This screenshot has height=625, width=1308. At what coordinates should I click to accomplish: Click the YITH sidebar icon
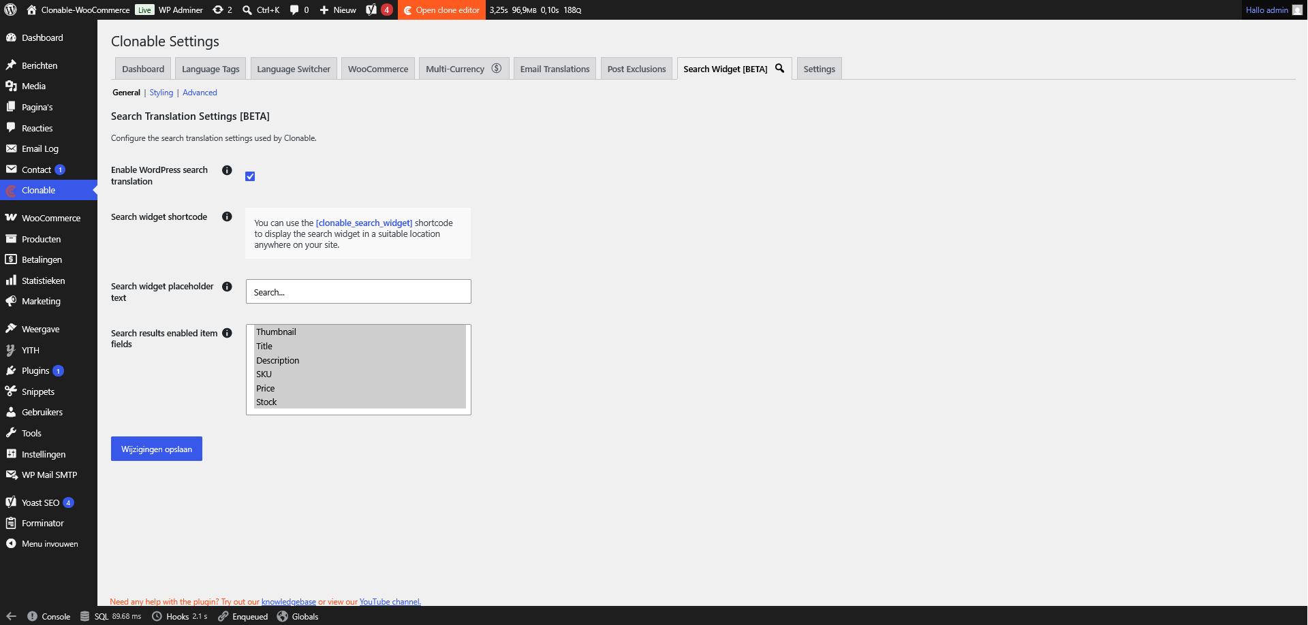(x=11, y=350)
